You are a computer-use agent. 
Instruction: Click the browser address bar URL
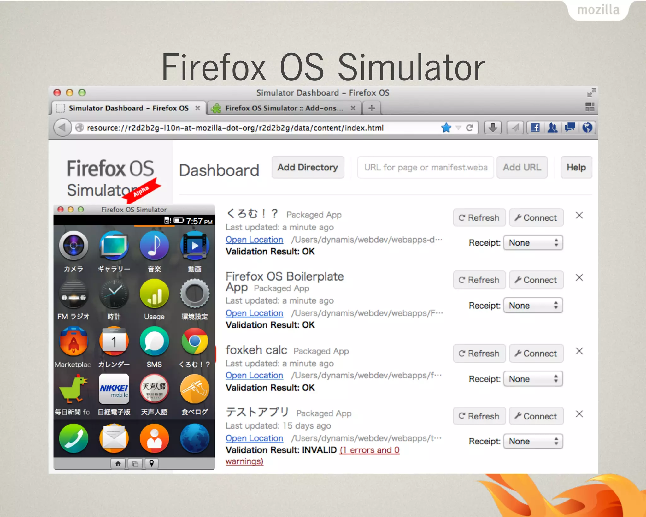pos(235,128)
